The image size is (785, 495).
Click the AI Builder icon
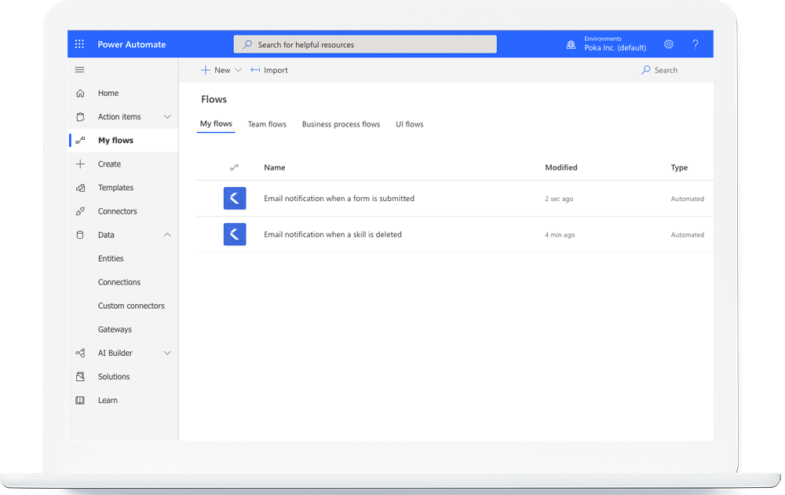[80, 353]
